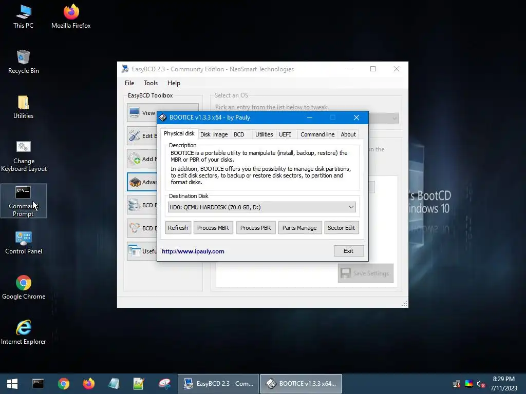Image resolution: width=526 pixels, height=394 pixels.
Task: Open the This PC desktop icon
Action: tap(23, 17)
